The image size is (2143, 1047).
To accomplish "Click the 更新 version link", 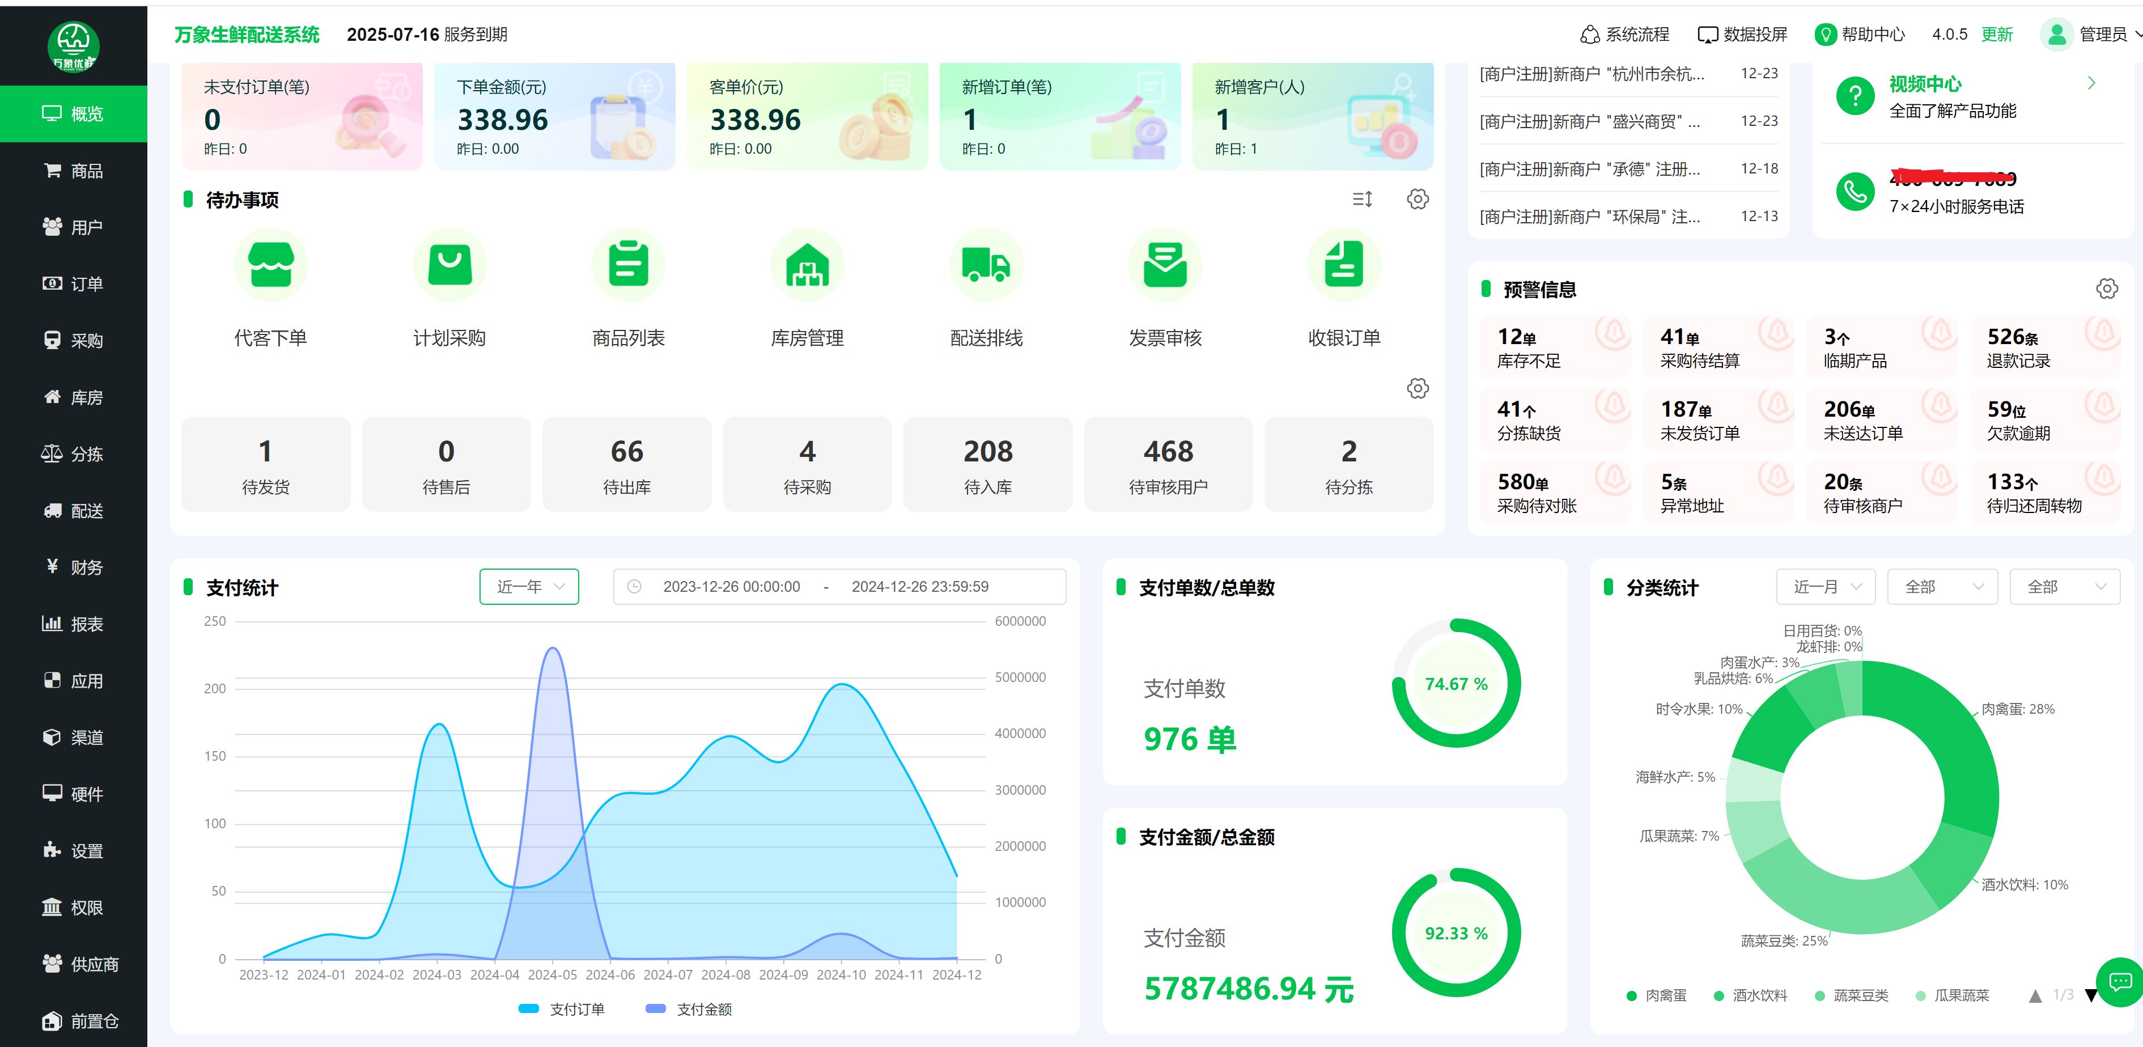I will pyautogui.click(x=1997, y=34).
